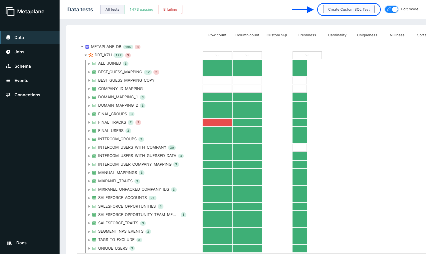Click the Nullness column header

pos(397,35)
